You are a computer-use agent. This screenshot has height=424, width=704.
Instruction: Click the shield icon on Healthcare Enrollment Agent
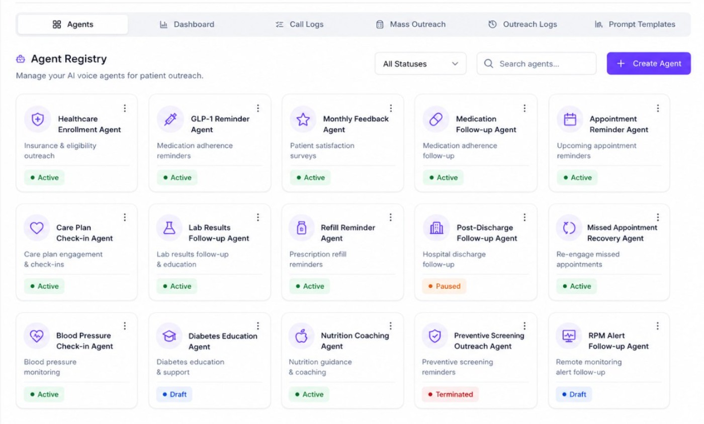[x=37, y=119]
